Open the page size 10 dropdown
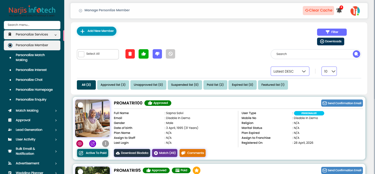The height and width of the screenshot is (174, 375). pyautogui.click(x=329, y=71)
